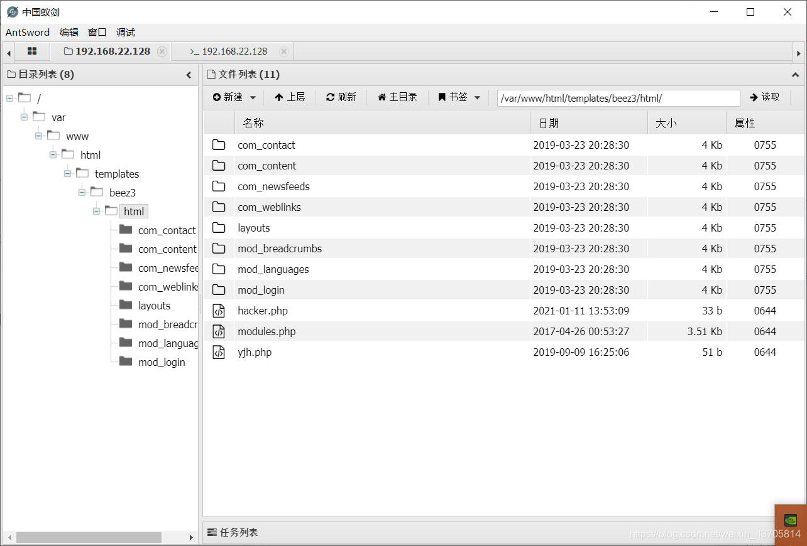
Task: Click the mod_breadcrumbs folder icon in the tree
Action: coord(126,324)
